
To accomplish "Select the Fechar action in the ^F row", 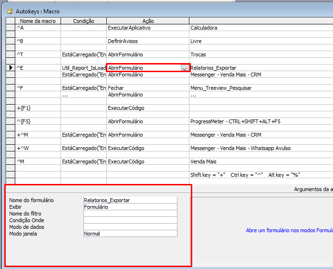I will pyautogui.click(x=147, y=88).
